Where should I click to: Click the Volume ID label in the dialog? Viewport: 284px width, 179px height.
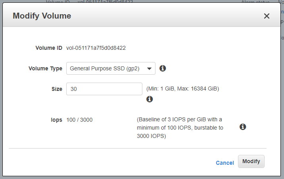(x=49, y=48)
